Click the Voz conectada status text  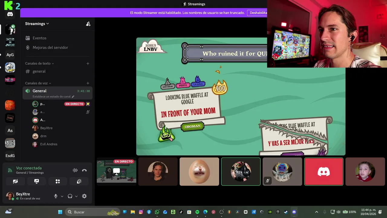[x=29, y=168]
